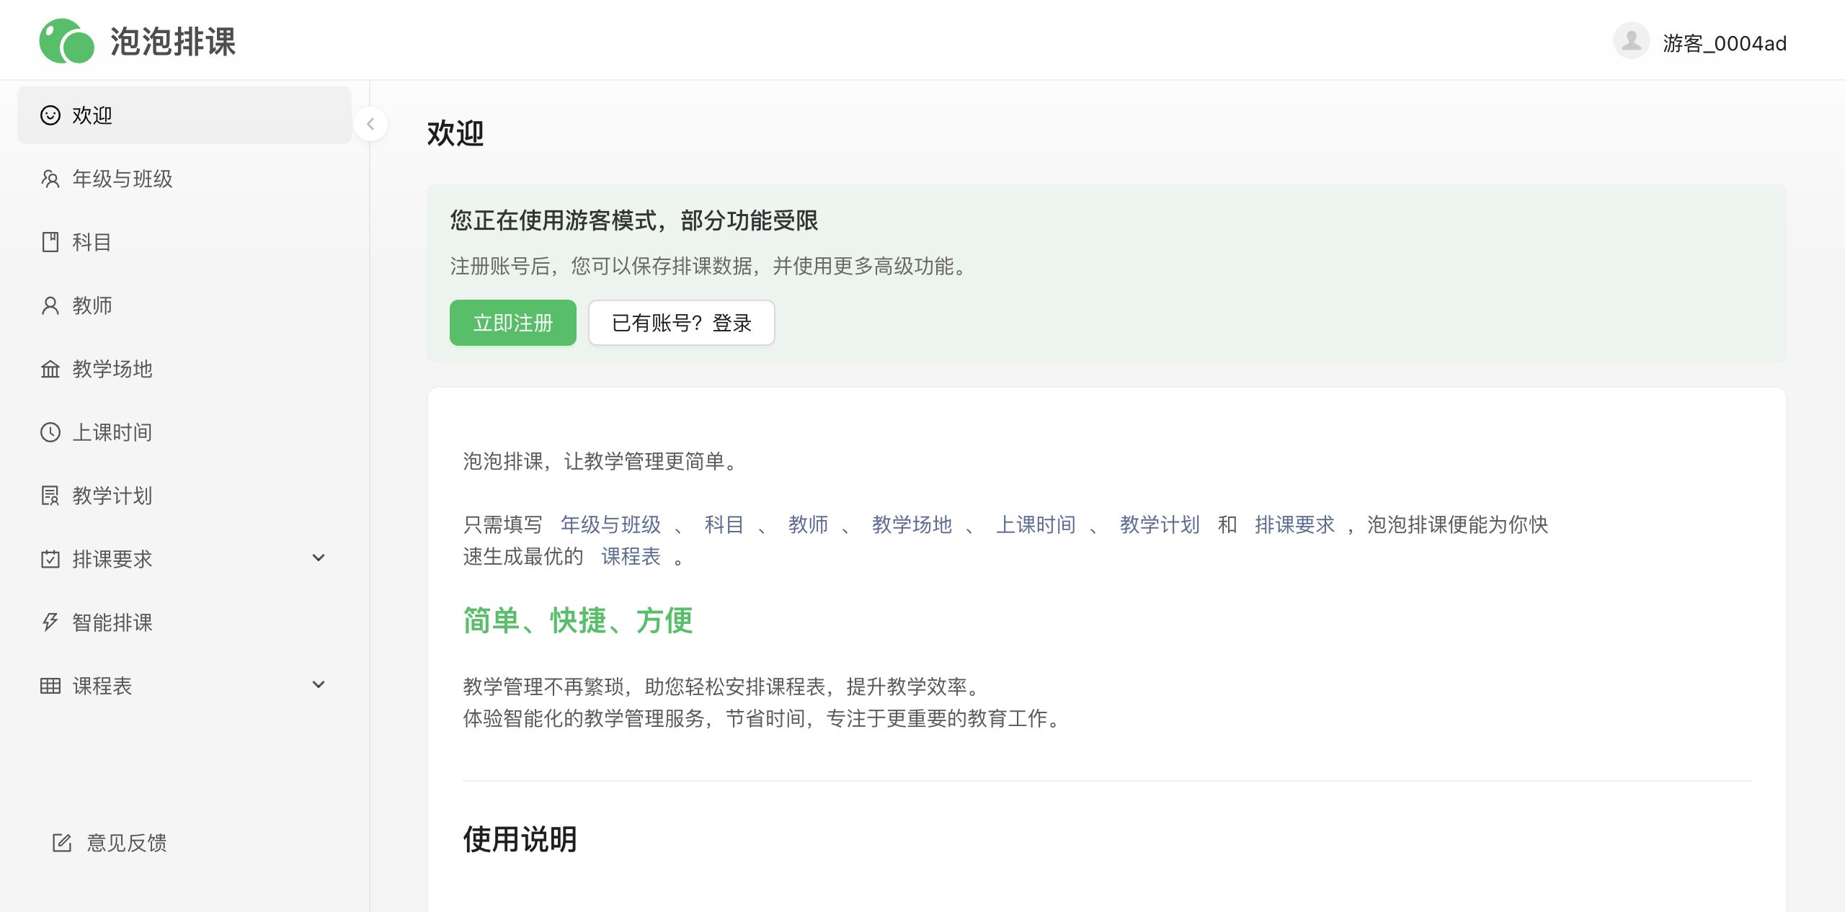Select the lightning icon for 智能排课
Viewport: 1845px width, 912px height.
[50, 622]
